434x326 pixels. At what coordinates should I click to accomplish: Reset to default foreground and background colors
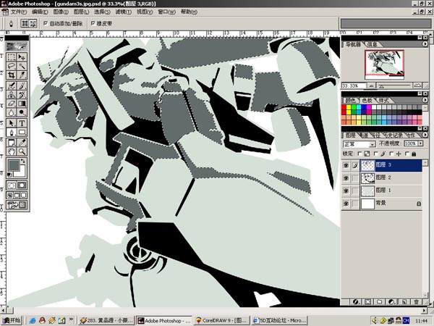(x=9, y=175)
